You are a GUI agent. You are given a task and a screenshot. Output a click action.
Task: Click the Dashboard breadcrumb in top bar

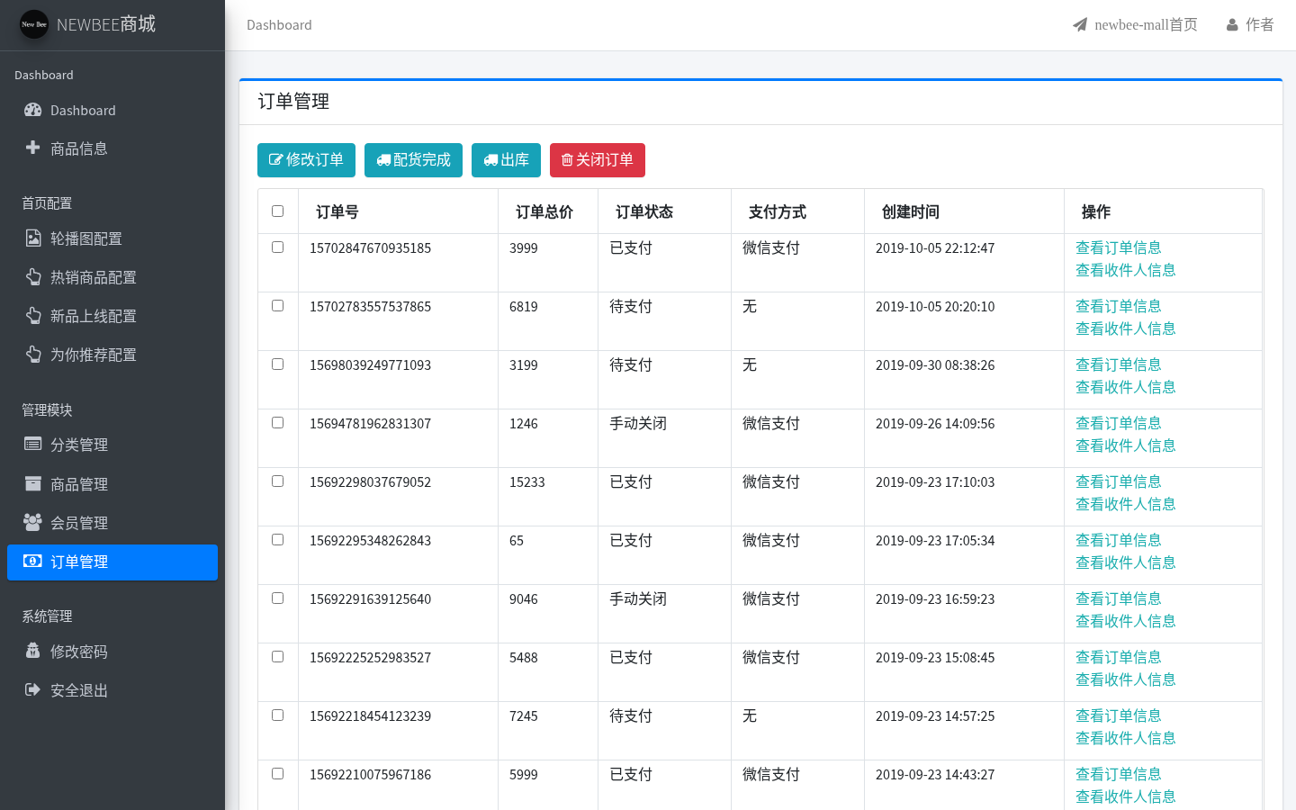click(x=279, y=25)
